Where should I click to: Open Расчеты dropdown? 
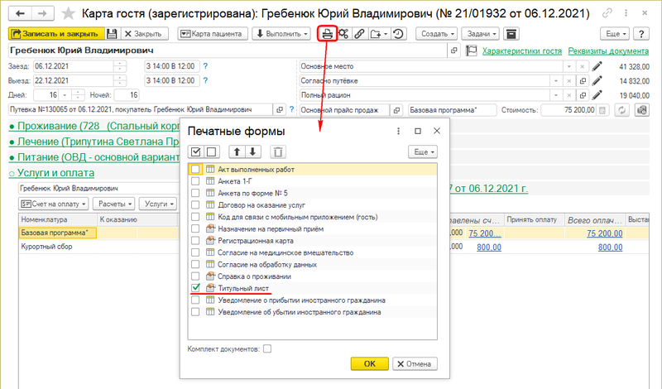[x=114, y=204]
